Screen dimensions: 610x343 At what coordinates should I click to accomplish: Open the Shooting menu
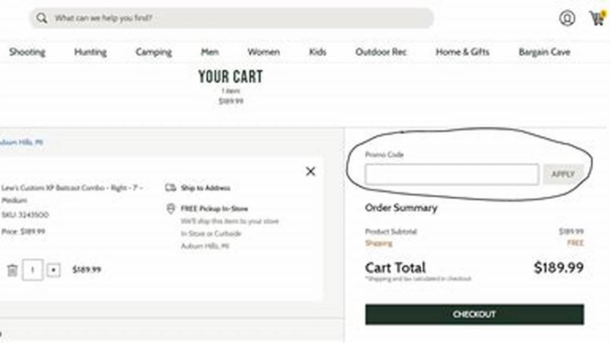(x=27, y=52)
